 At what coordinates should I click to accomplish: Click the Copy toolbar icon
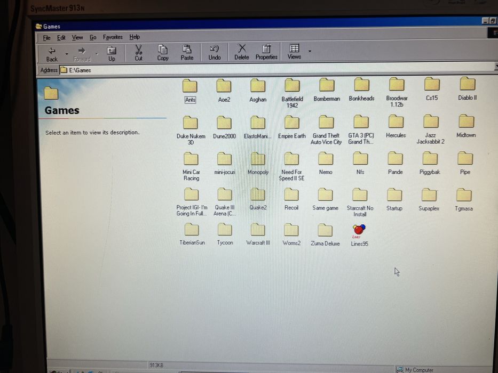(x=163, y=53)
